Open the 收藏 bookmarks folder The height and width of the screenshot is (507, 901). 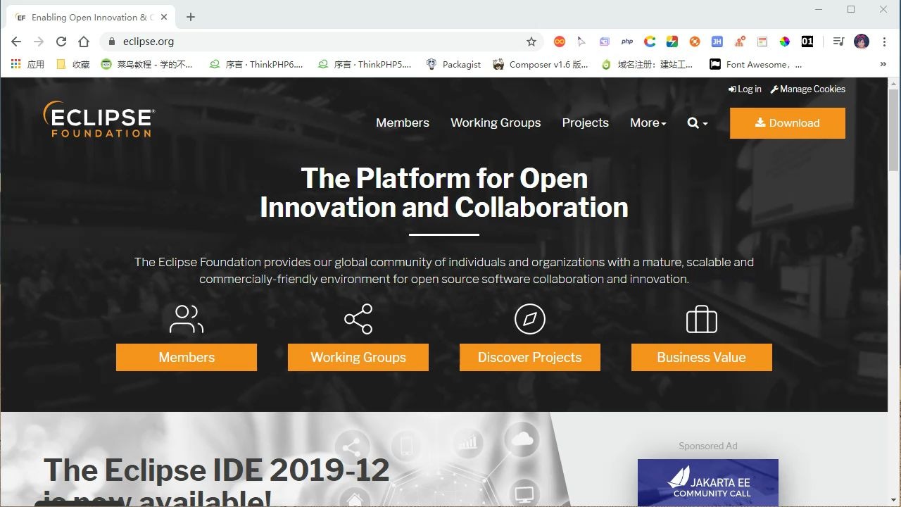pyautogui.click(x=73, y=64)
